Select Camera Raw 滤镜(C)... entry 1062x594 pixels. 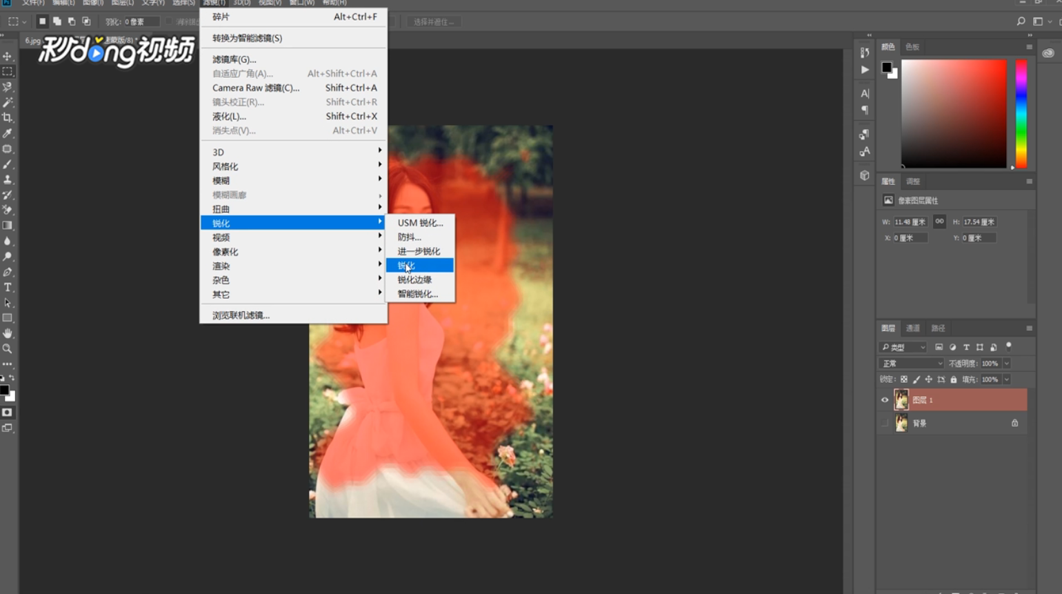pos(293,88)
